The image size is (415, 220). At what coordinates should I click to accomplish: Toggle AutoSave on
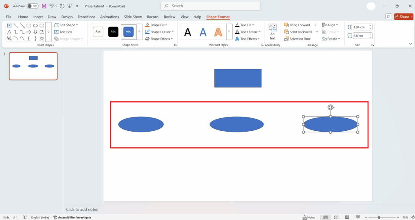point(32,6)
